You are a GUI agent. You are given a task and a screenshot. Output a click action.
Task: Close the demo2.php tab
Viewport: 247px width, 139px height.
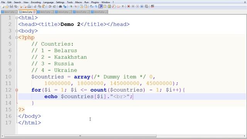pos(34,12)
